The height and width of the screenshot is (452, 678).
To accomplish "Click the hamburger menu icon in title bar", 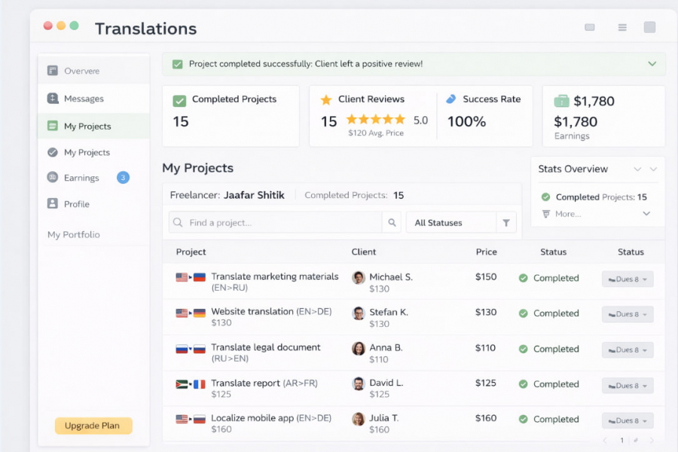I will point(622,28).
